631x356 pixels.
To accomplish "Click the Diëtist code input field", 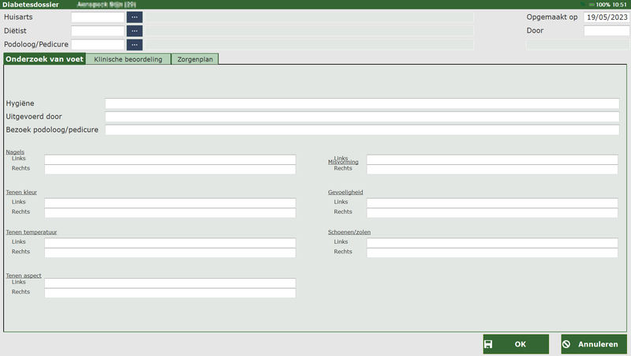I will (x=98, y=31).
